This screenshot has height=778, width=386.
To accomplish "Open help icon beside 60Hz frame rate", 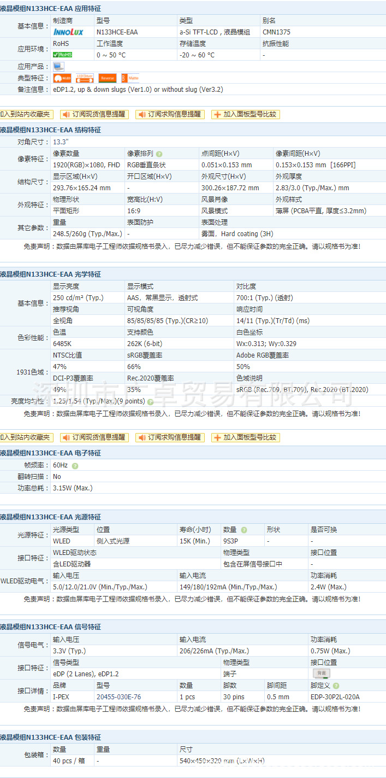I will [75, 466].
